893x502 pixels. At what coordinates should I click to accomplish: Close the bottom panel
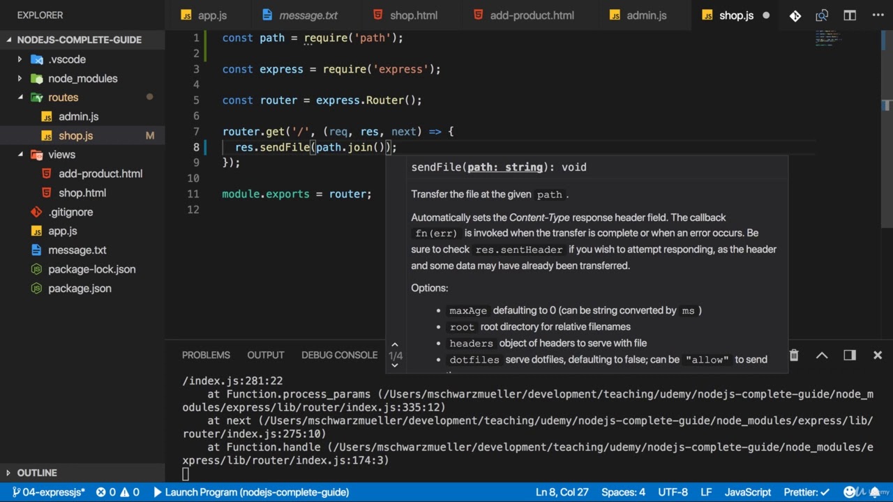click(878, 355)
